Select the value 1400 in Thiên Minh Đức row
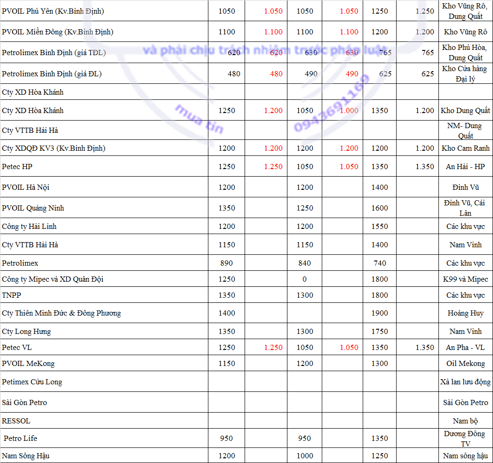Image resolution: width=493 pixels, height=463 pixels. tap(227, 313)
